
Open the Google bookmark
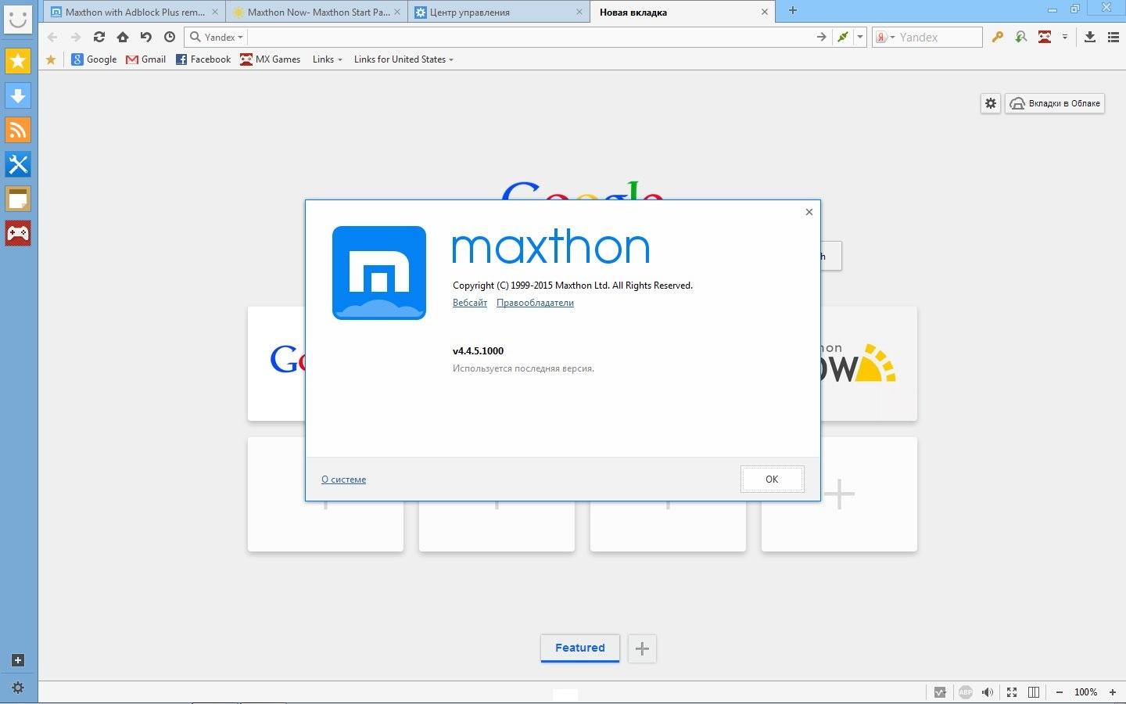94,59
